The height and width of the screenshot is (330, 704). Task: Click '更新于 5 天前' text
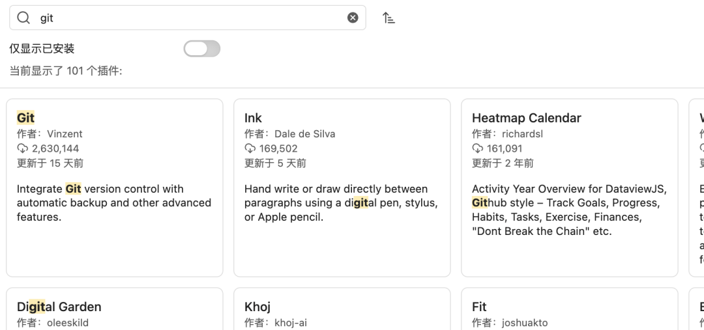pyautogui.click(x=275, y=163)
